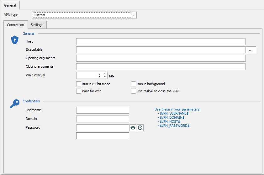Screen dimensions: 264x175
Task: Open the password generator icon button
Action: (140, 128)
